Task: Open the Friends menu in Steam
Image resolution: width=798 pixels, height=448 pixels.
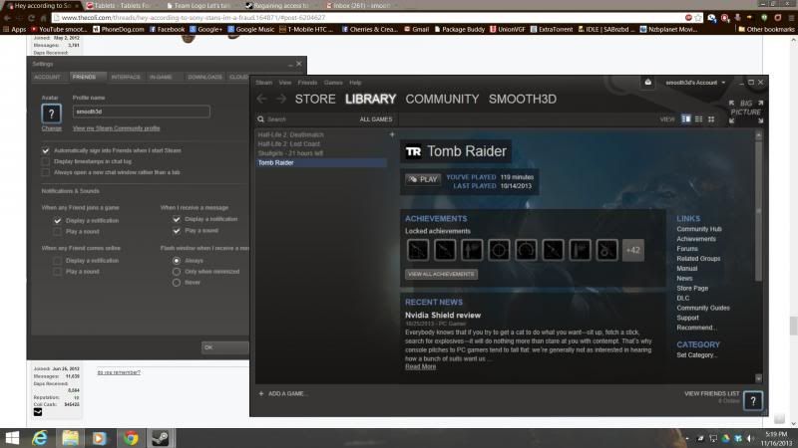Action: point(307,83)
